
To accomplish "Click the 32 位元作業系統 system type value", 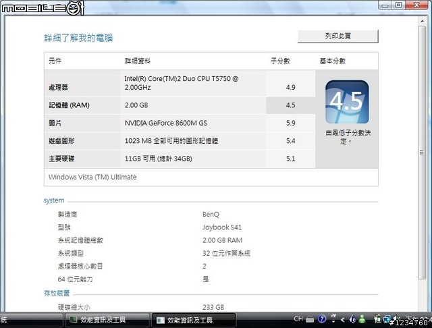I will pyautogui.click(x=227, y=253).
